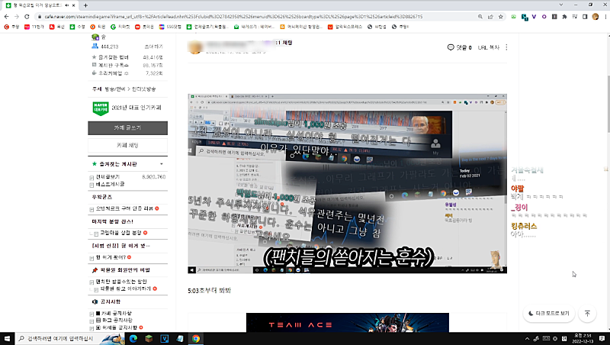The image size is (610, 345).
Task: Click the 카페 글쓰기 write-post button
Action: [x=127, y=127]
